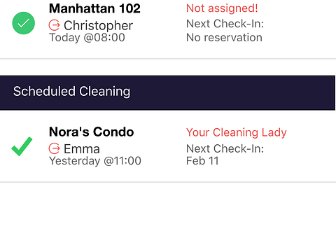Viewport: 336px width, 252px height.
Task: Tap the green checkmark beside Nora's Condo
Action: point(22,146)
